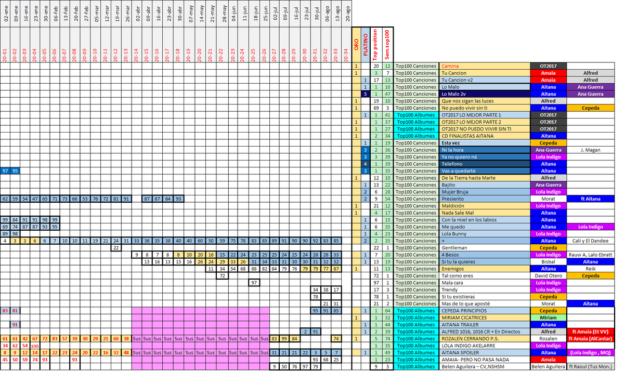Screen dimensions: 624x383
Task: Click the 'Me quedo' song cell
Action: coord(484,227)
